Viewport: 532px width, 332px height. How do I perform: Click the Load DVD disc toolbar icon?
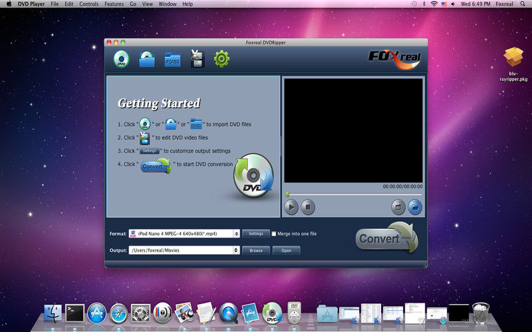coord(121,59)
